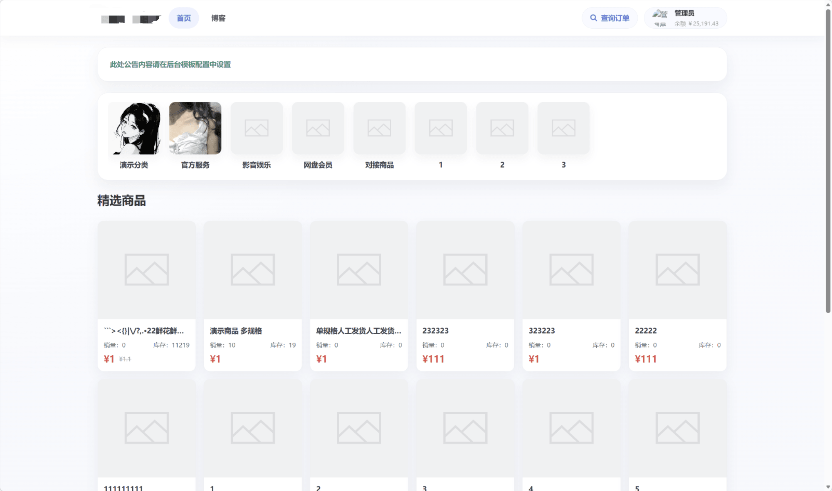Click the struck-through price ¥1.1
This screenshot has height=491, width=832.
tap(125, 359)
